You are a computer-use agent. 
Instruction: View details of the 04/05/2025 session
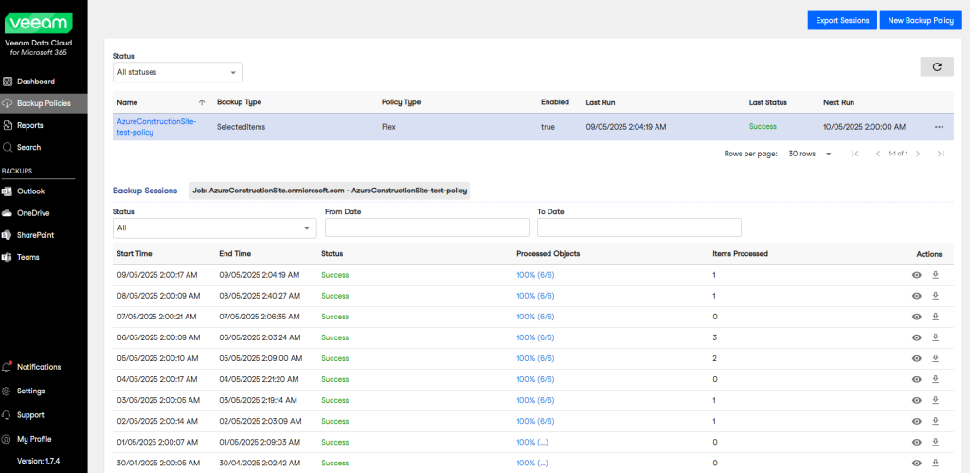click(x=917, y=379)
